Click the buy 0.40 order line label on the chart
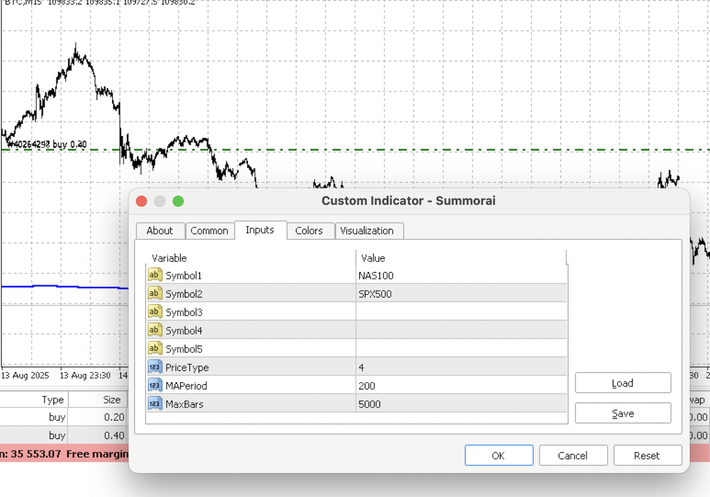This screenshot has width=710, height=497. (x=47, y=144)
